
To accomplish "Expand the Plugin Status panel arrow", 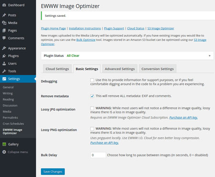I will [210, 55].
